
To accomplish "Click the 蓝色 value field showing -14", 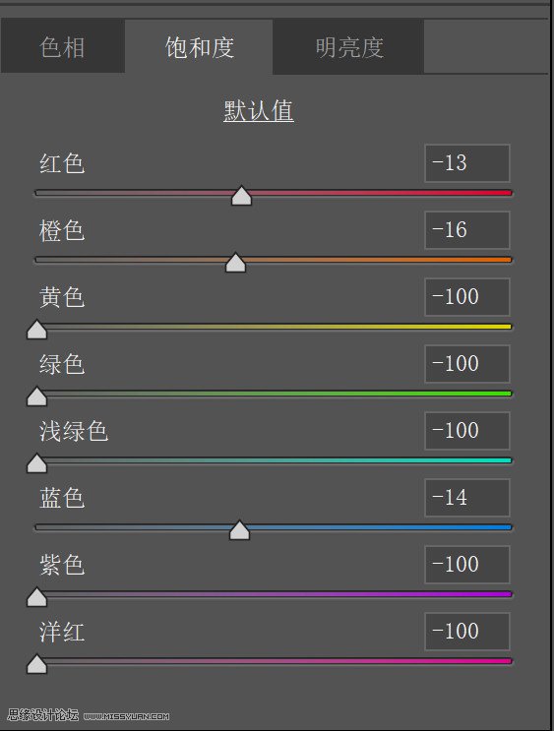I will point(467,498).
